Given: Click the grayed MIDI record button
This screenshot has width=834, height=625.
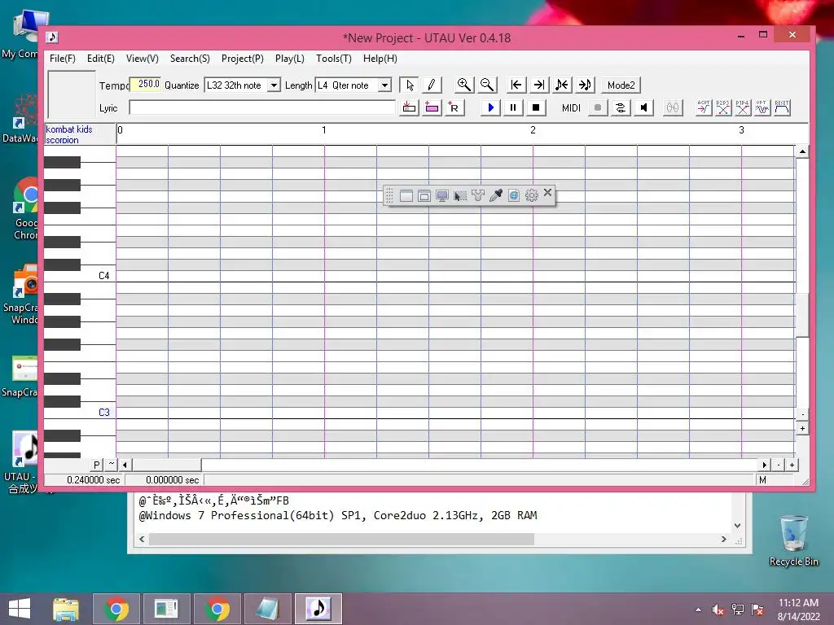Looking at the screenshot, I should (x=598, y=108).
